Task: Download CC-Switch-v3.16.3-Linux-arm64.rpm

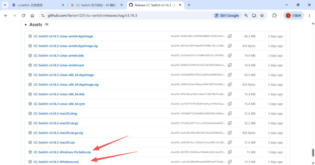Action: tap(59, 65)
